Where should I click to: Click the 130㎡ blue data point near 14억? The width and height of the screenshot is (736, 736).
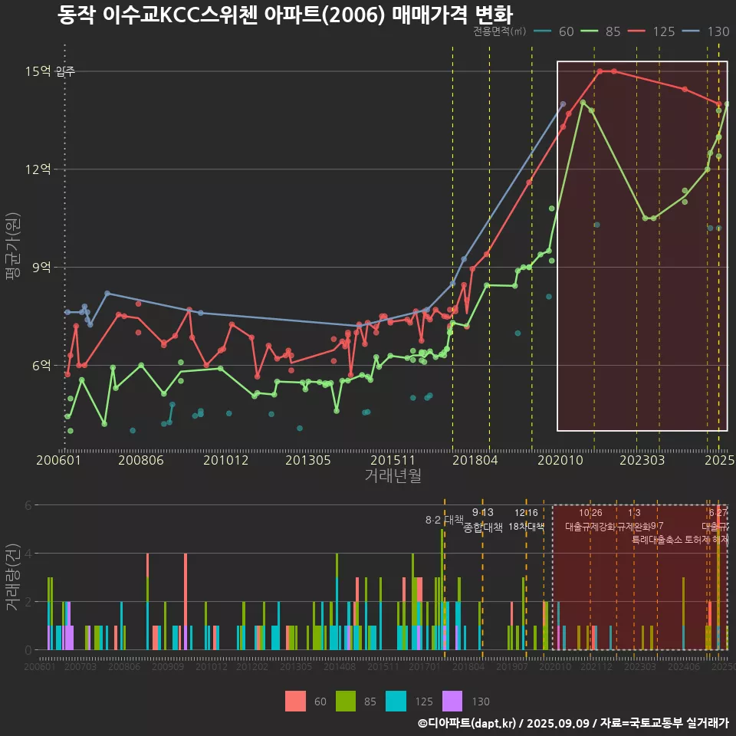click(563, 104)
